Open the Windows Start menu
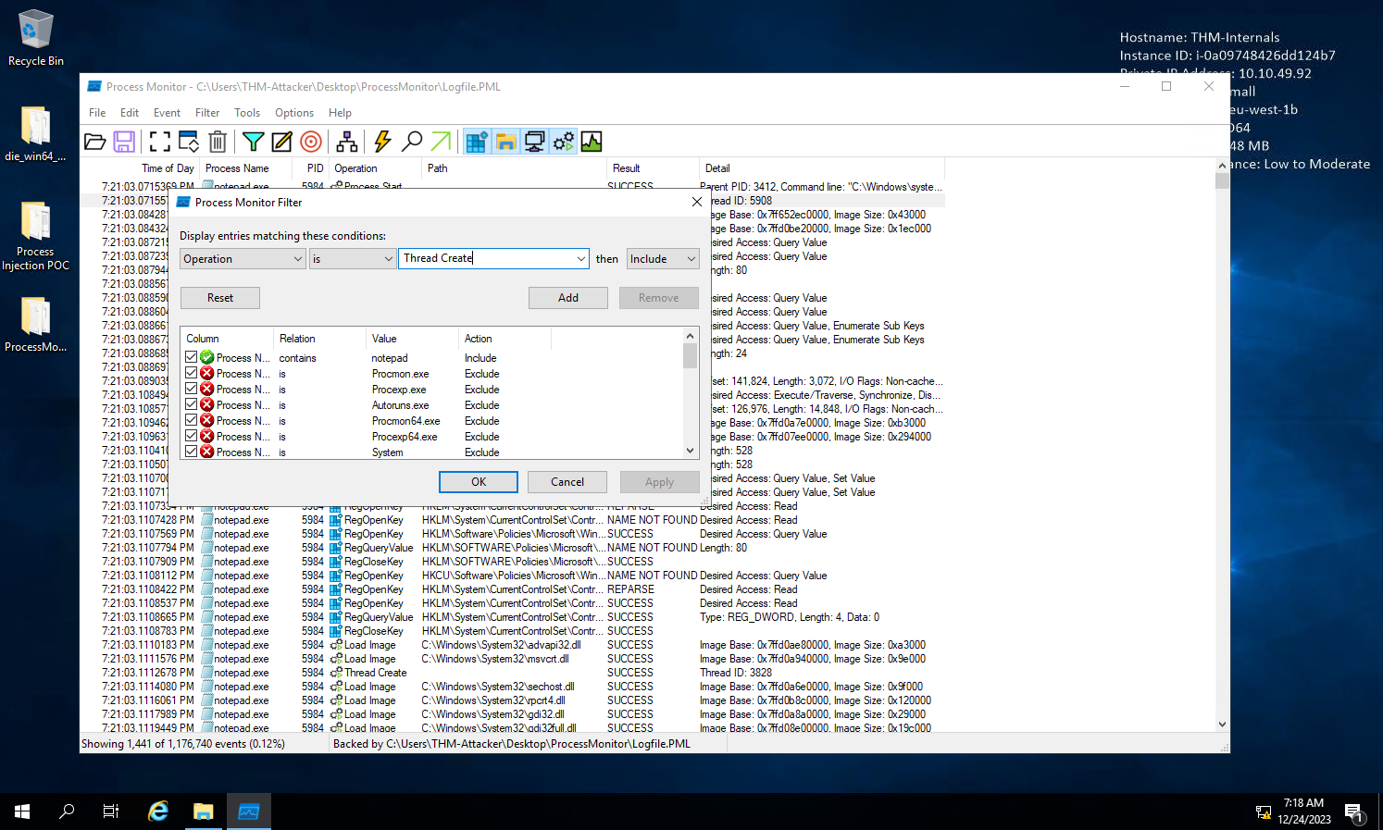This screenshot has width=1383, height=830. [x=22, y=811]
